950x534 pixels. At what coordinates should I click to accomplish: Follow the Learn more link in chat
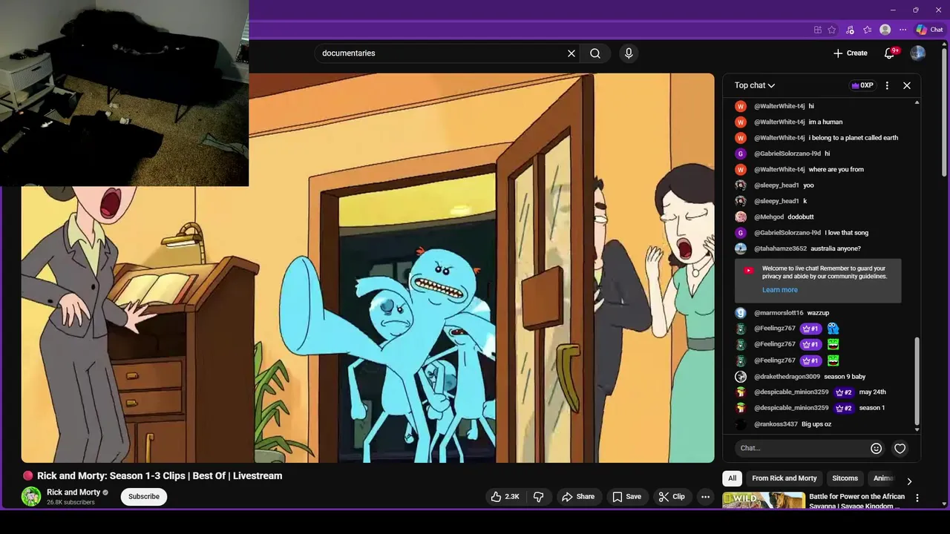(780, 290)
